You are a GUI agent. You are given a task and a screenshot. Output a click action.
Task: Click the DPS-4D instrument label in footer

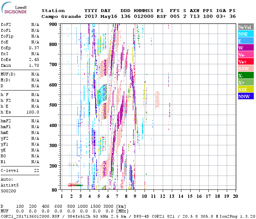point(141,216)
